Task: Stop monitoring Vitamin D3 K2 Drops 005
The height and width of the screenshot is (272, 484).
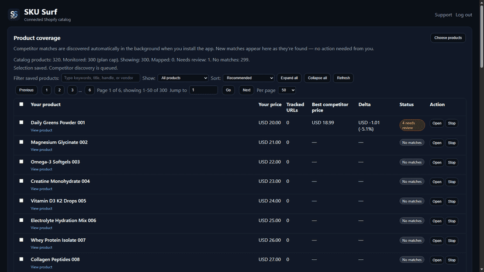Action: pos(452,201)
